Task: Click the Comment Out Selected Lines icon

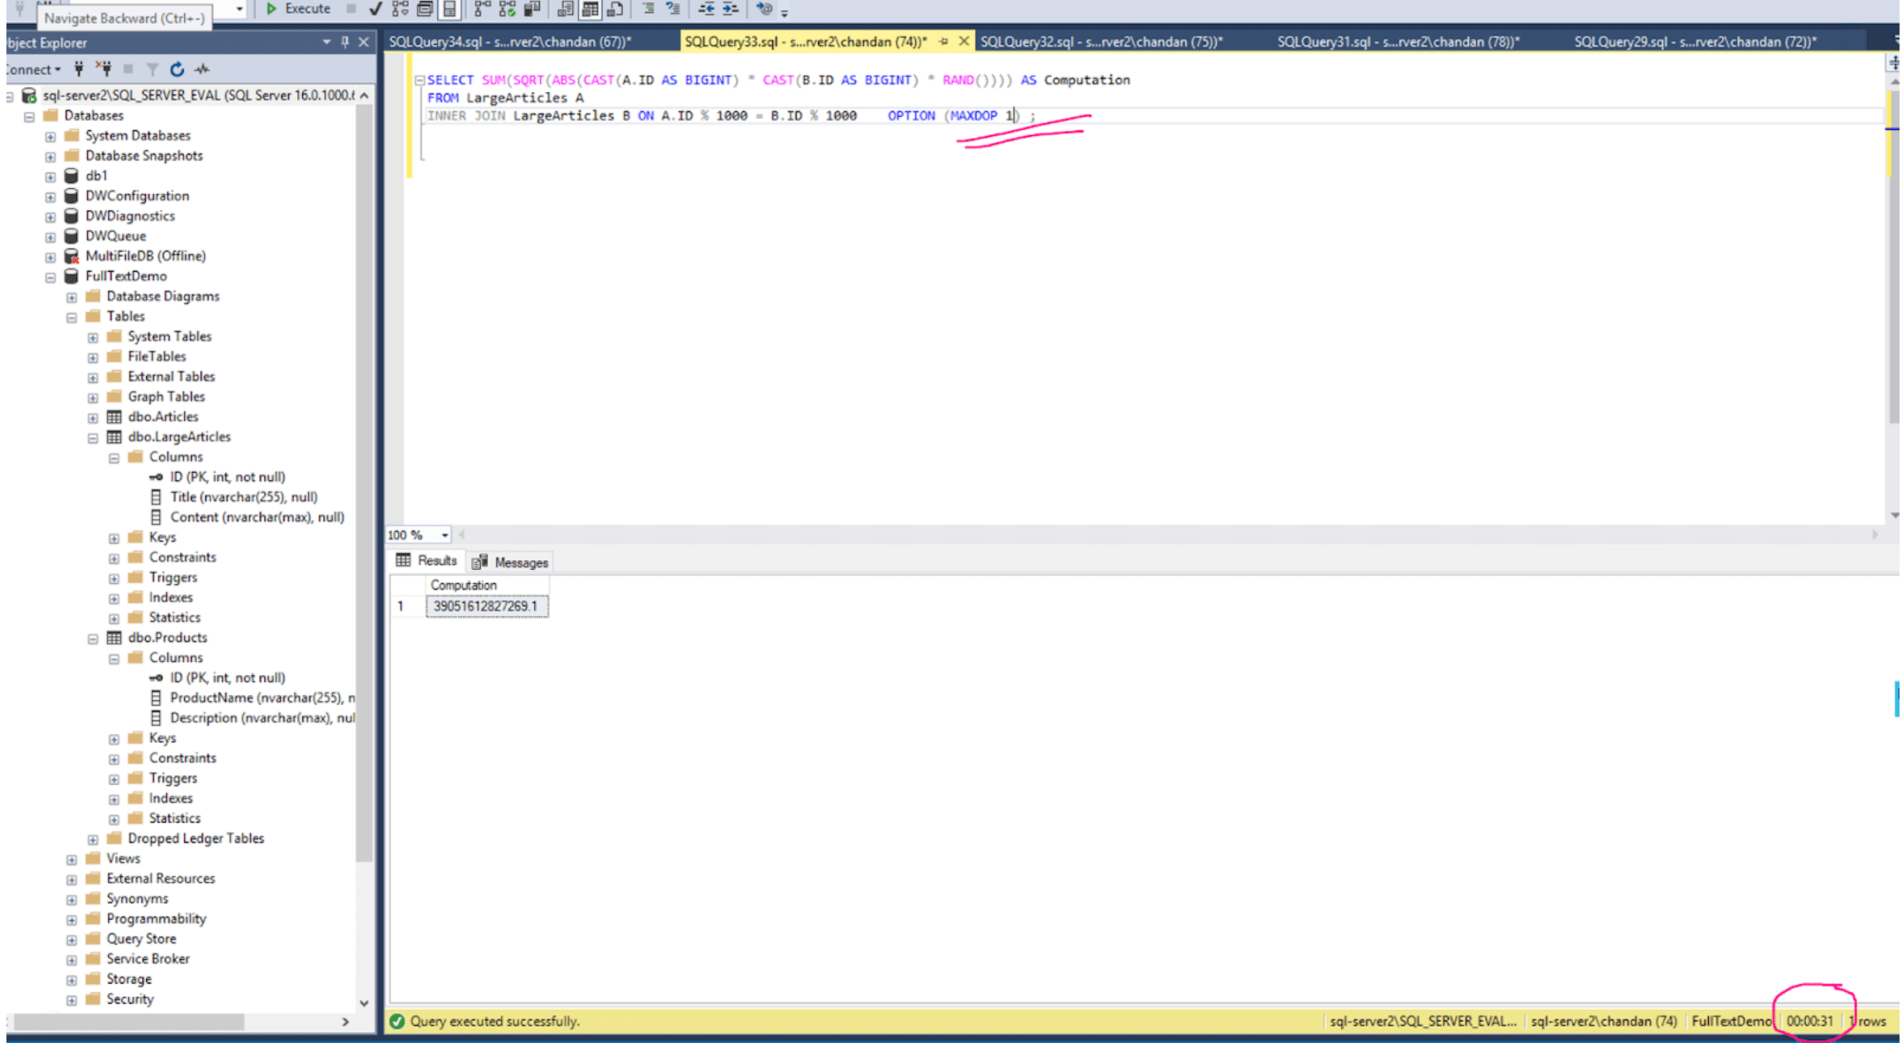Action: [649, 9]
